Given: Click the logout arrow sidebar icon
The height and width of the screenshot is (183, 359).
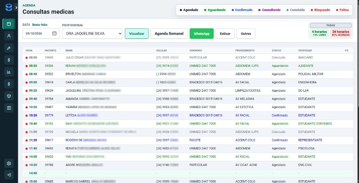Looking at the screenshot, I should point(9,175).
